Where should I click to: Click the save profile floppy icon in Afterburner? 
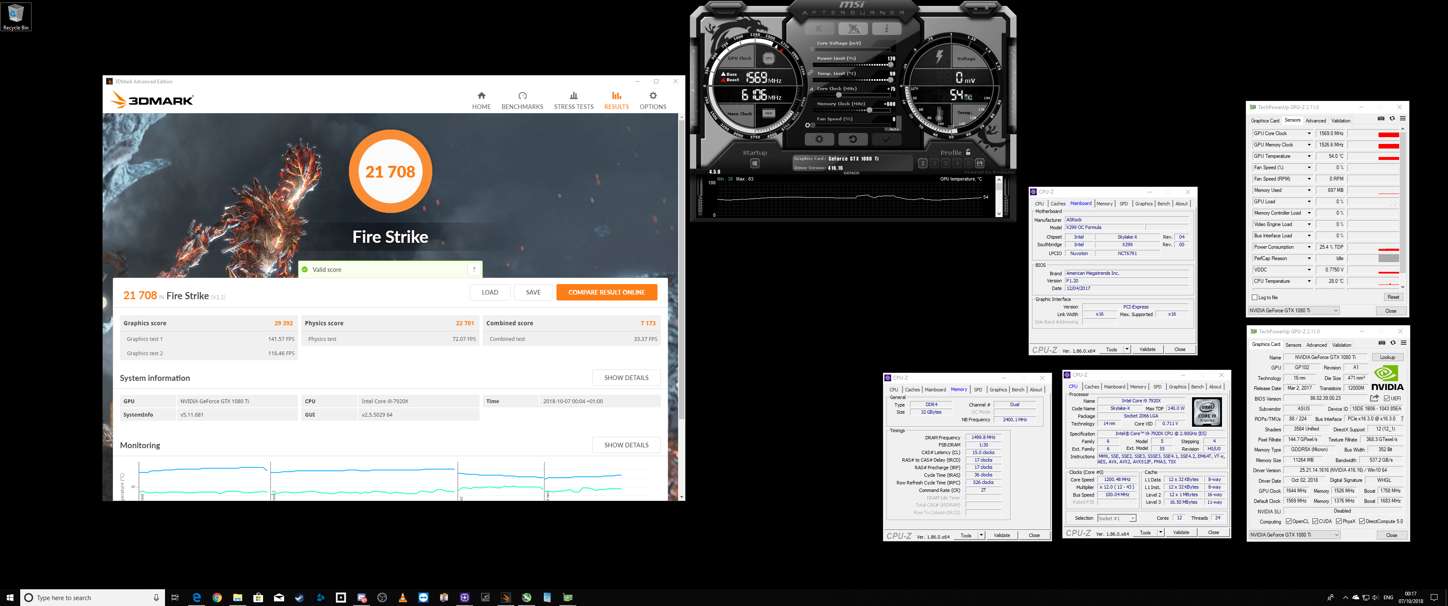980,164
